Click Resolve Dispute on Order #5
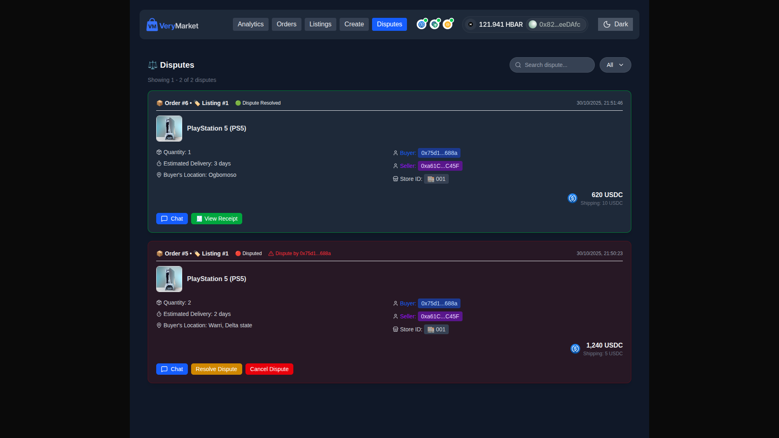Image resolution: width=779 pixels, height=438 pixels. point(217,369)
